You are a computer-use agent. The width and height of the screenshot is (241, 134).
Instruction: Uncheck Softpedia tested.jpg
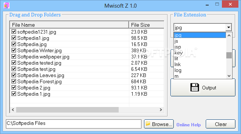point(14,63)
